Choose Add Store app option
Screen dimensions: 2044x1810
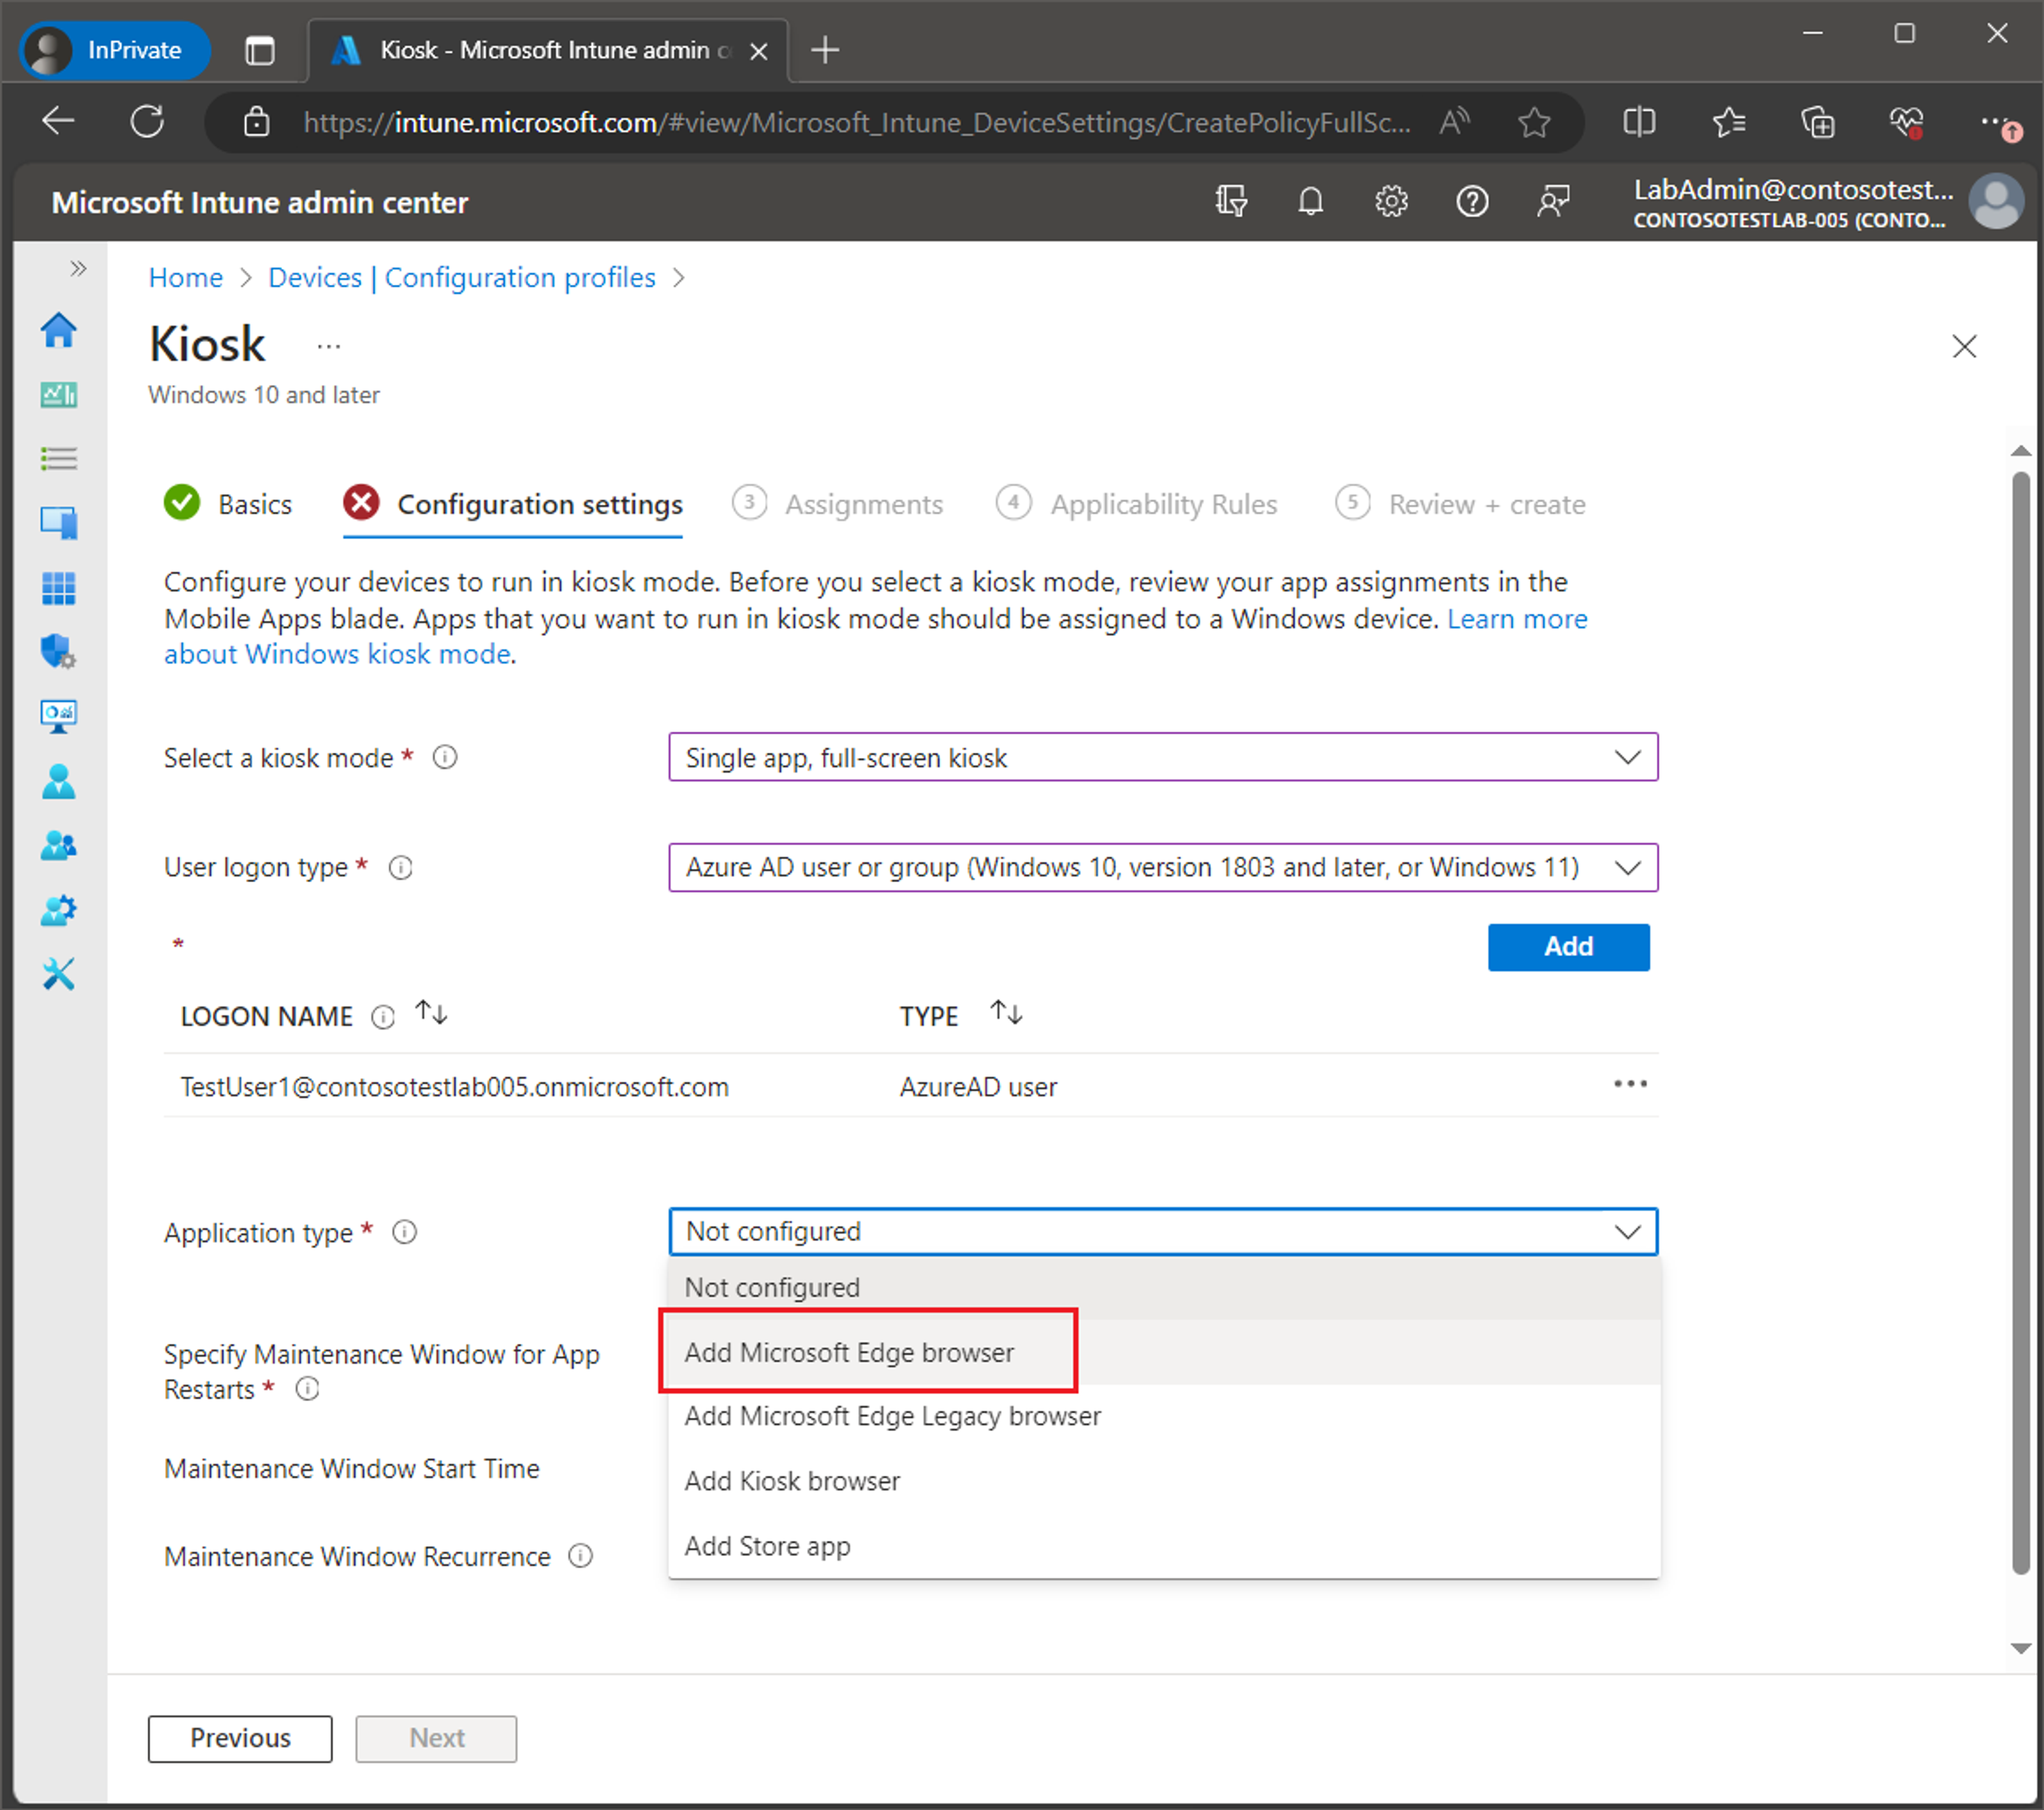1163,1546
